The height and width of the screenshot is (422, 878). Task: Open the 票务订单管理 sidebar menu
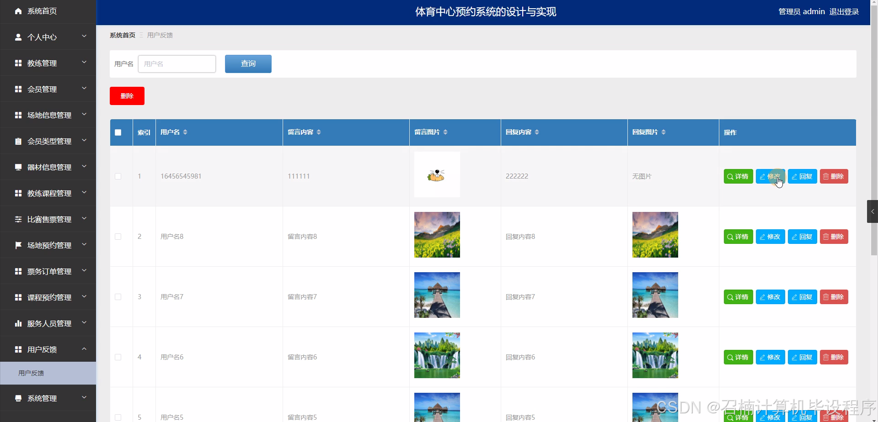[x=48, y=271]
